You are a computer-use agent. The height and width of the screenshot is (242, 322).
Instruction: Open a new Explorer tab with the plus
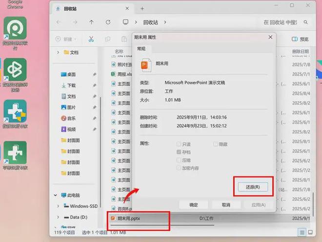tap(142, 9)
